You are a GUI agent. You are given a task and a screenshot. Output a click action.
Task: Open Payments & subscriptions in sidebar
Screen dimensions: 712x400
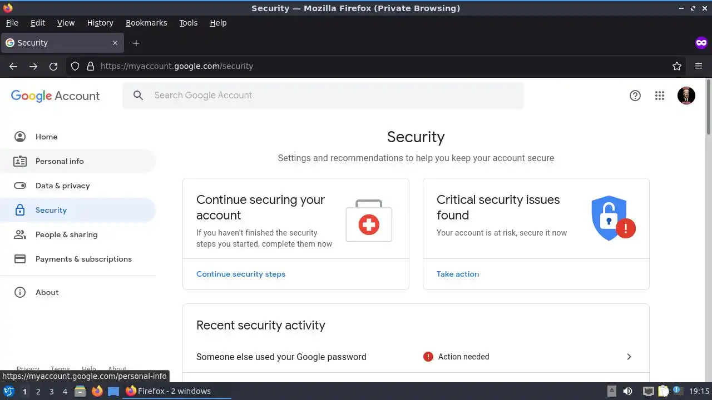pos(83,259)
